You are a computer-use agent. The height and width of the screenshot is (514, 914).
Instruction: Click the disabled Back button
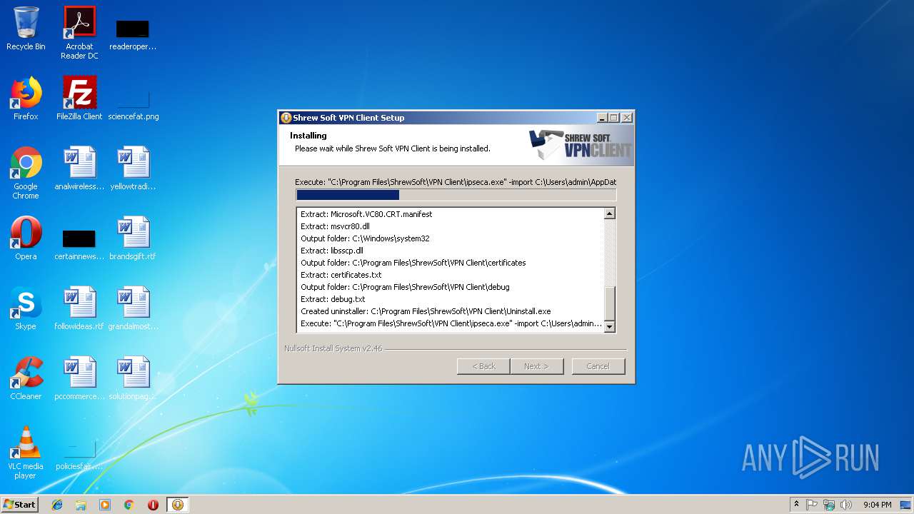[x=483, y=366]
